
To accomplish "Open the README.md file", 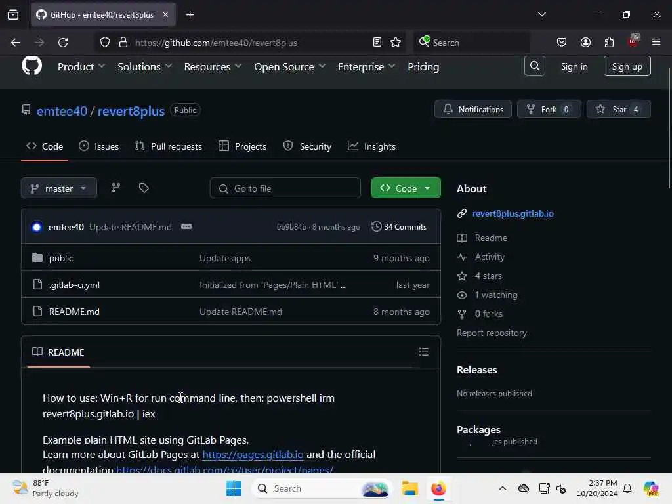I will click(74, 312).
